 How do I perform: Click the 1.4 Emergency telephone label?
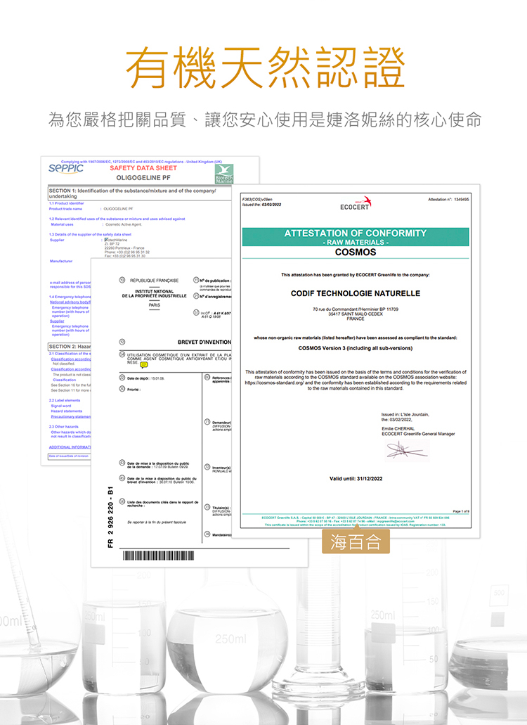(x=70, y=297)
